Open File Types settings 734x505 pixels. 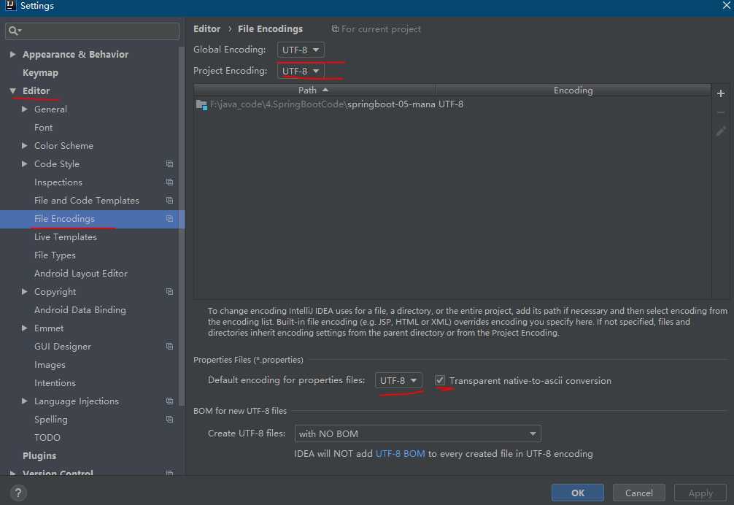tap(55, 255)
